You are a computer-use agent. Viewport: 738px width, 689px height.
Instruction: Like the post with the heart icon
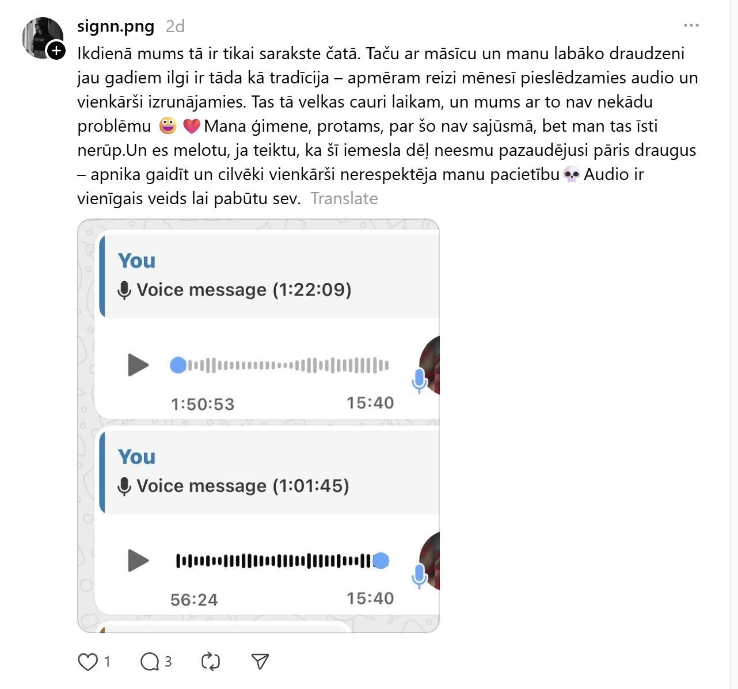pyautogui.click(x=88, y=662)
